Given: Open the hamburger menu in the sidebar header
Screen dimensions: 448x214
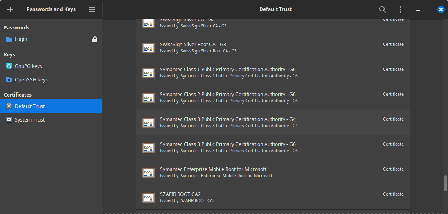Looking at the screenshot, I should pyautogui.click(x=92, y=9).
